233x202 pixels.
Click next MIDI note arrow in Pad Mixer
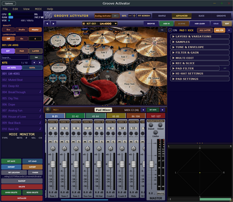162,110
